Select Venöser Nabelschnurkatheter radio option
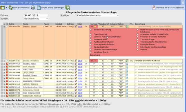Screen dimensions: 186x112 coord(91,37)
